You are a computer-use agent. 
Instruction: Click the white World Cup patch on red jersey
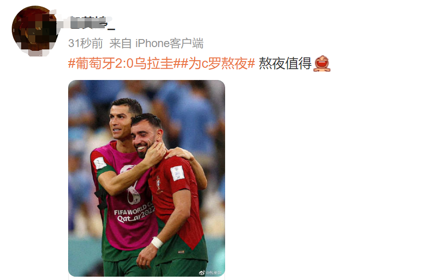tap(177, 173)
